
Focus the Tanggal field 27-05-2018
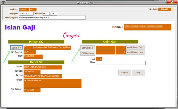26,14
